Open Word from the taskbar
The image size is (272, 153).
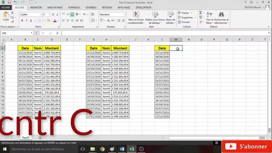point(122,149)
